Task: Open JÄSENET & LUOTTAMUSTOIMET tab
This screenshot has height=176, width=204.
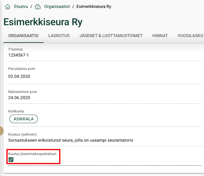Action: coord(111,36)
